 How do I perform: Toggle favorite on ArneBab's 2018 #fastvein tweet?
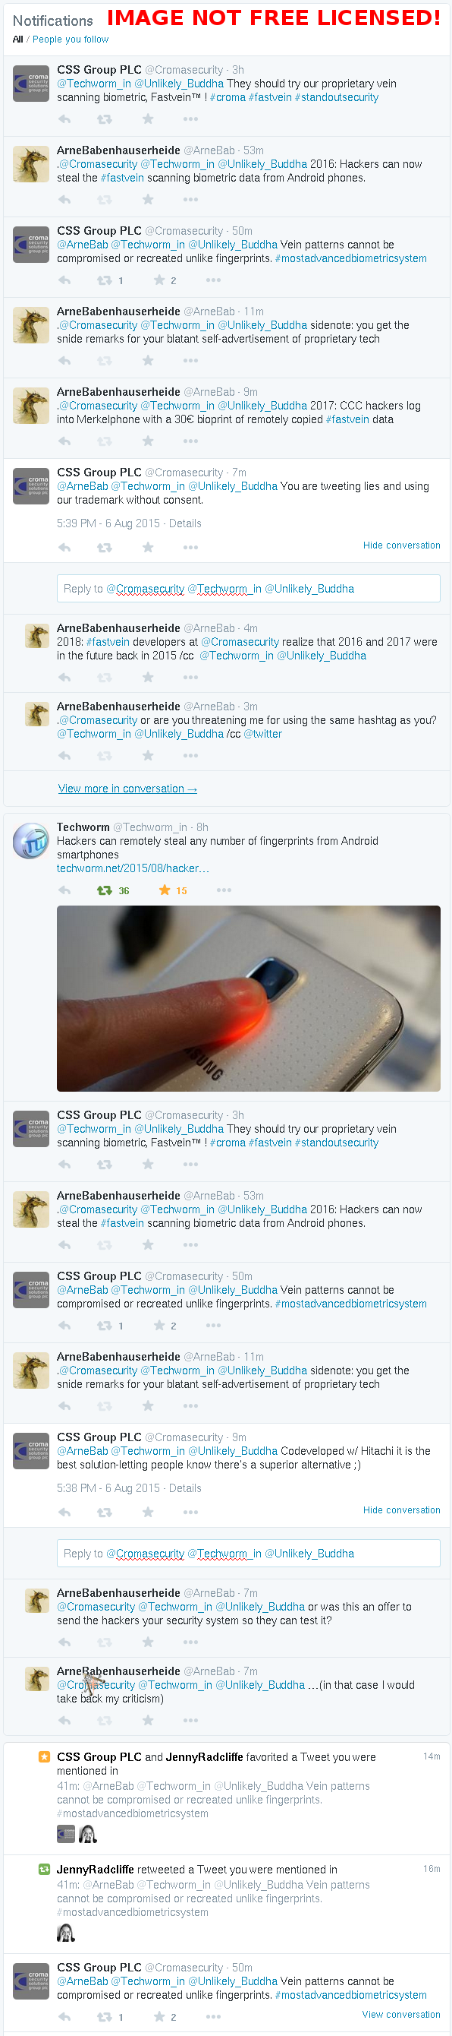(148, 678)
